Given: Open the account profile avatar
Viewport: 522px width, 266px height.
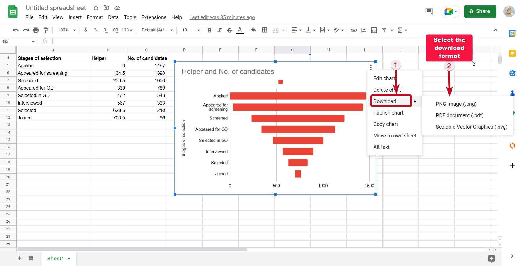Looking at the screenshot, I should pos(509,11).
